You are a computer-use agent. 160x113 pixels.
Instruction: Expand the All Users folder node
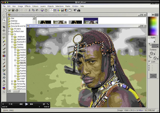pos(9,29)
